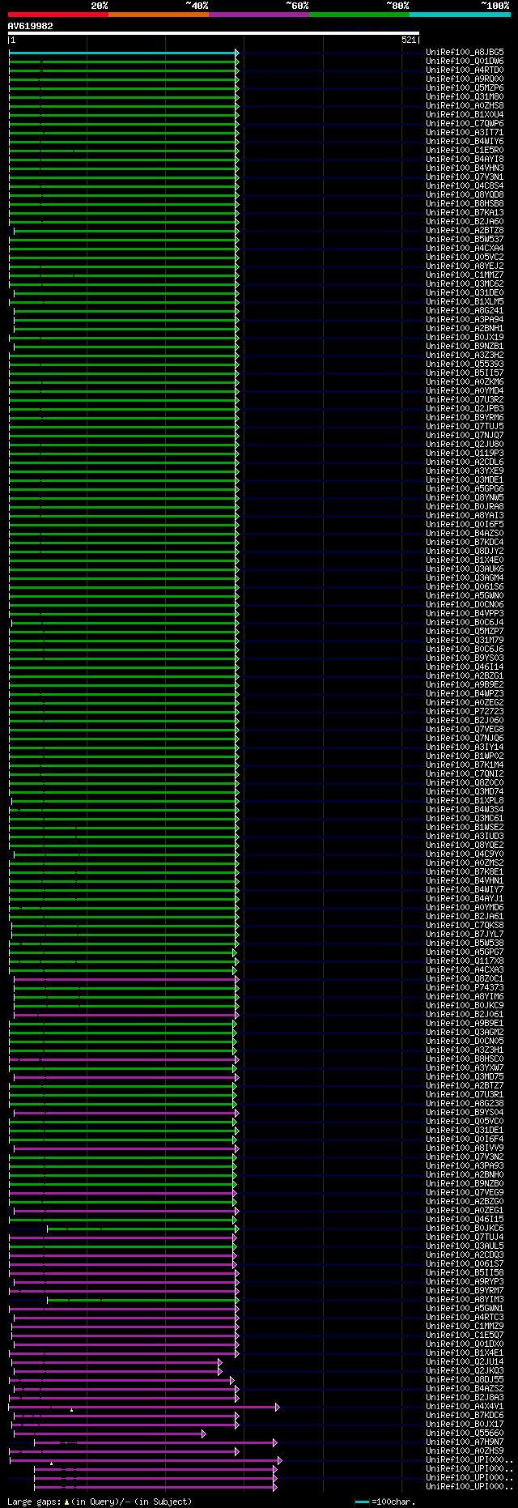Select the label UniRef100_Q3MC62
The height and width of the screenshot is (1508, 518).
pyautogui.click(x=465, y=283)
